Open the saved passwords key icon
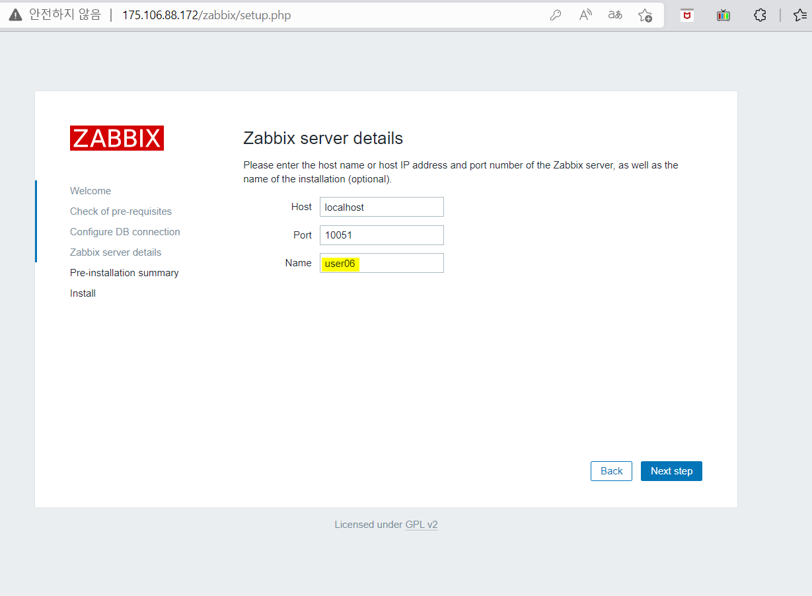Screen dimensions: 812x596 click(x=555, y=15)
